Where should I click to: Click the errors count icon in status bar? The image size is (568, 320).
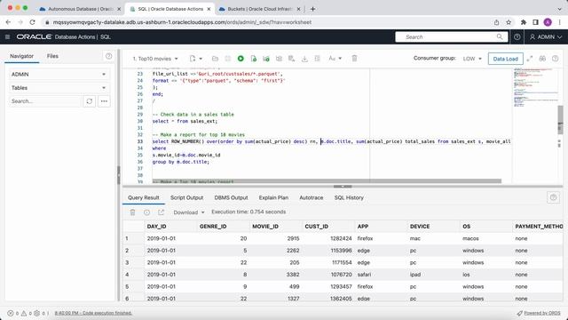coord(11,313)
